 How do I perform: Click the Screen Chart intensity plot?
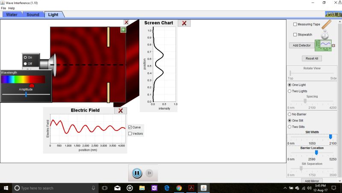coord(164,64)
